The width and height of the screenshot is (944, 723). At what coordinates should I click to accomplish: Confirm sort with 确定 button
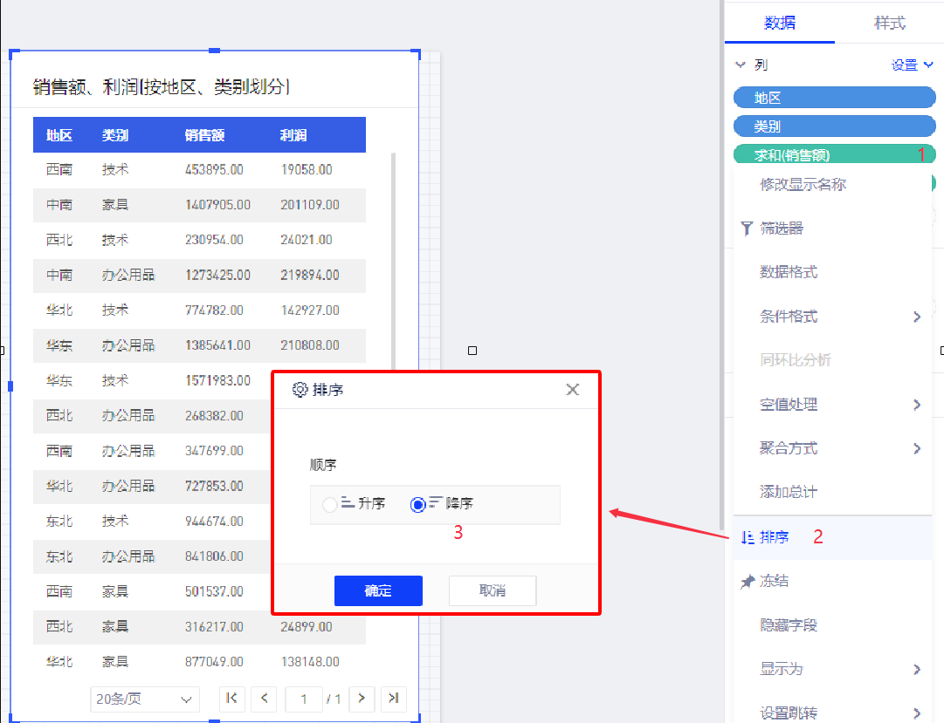point(378,590)
